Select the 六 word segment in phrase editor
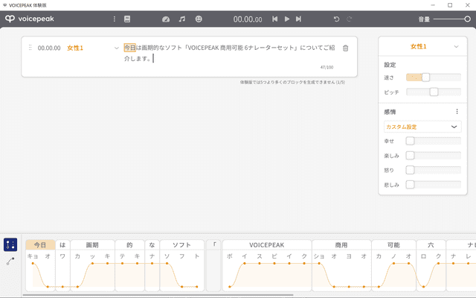This screenshot has height=298, width=476. tap(431, 245)
